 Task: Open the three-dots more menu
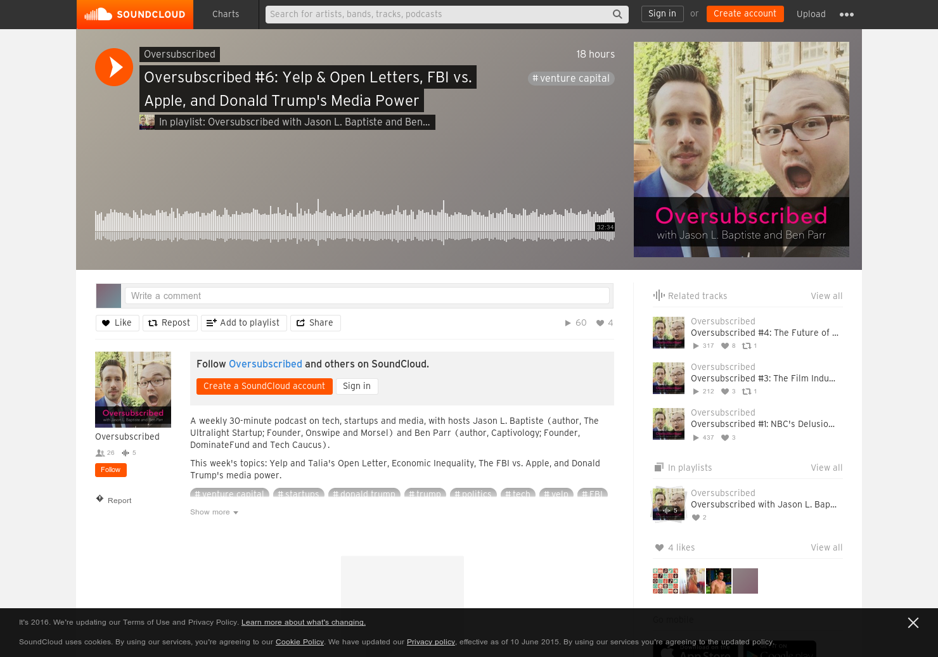point(847,15)
